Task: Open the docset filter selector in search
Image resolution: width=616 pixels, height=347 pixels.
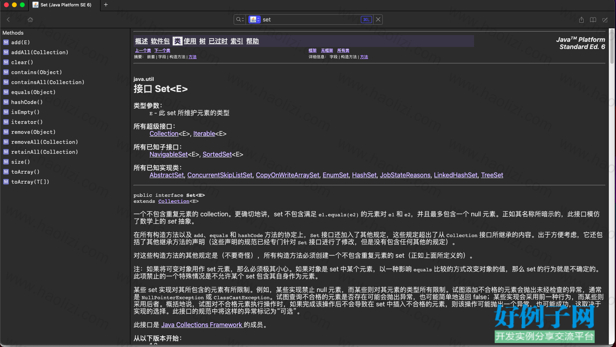Action: (254, 20)
